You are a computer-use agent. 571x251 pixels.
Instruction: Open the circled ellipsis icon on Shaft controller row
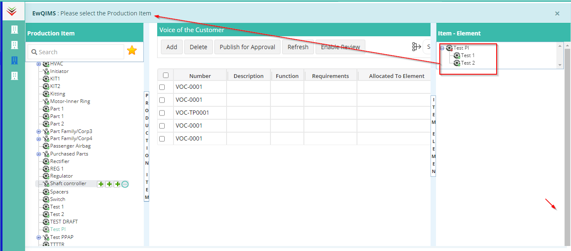(125, 184)
